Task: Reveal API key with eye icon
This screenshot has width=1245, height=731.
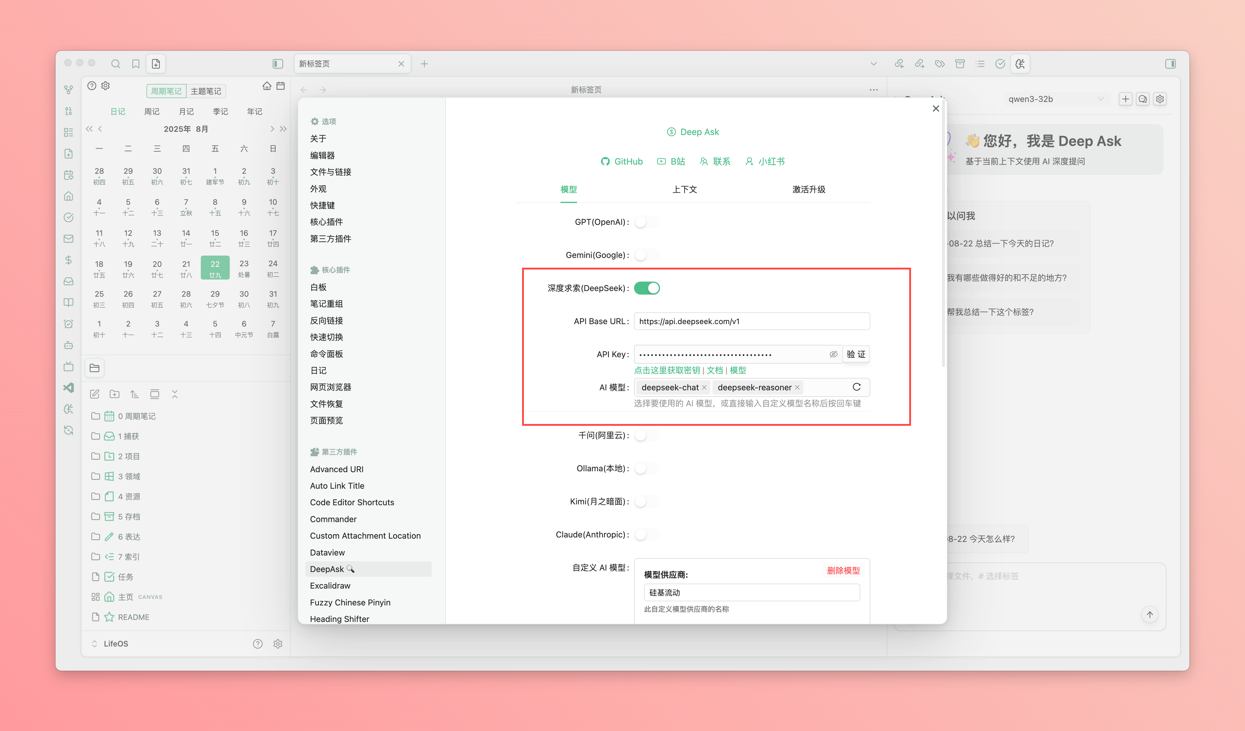Action: click(x=833, y=354)
